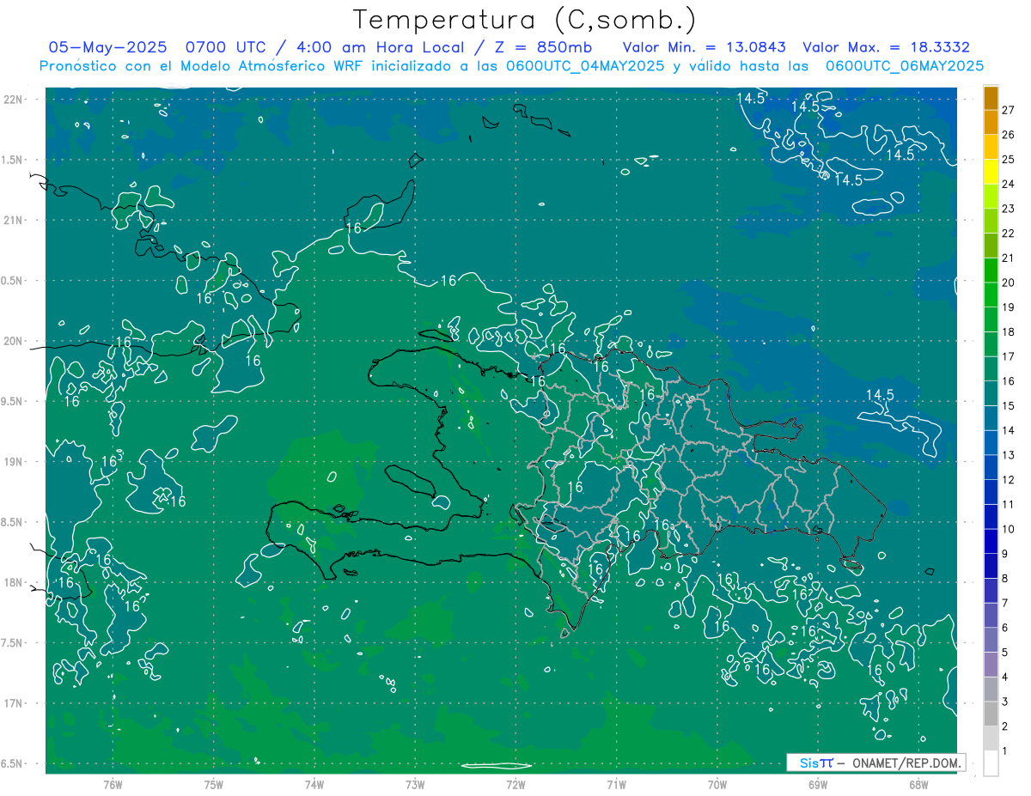
Task: Click the 76W longitude label
Action: point(113,784)
